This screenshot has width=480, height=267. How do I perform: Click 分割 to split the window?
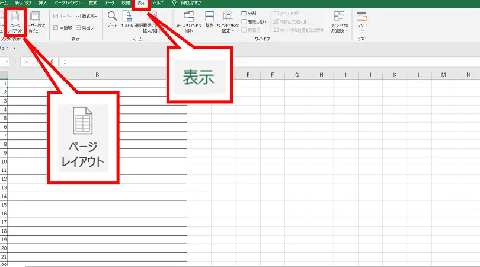click(249, 13)
